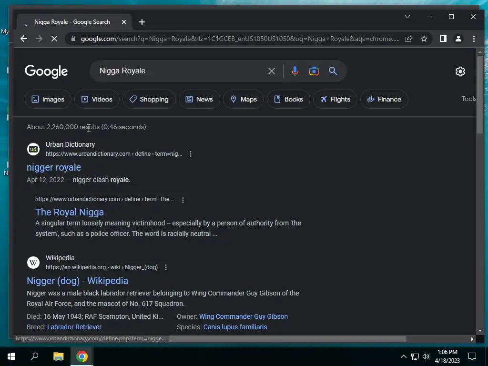Open Google quick settings gear
The image size is (488, 366).
[x=460, y=71]
